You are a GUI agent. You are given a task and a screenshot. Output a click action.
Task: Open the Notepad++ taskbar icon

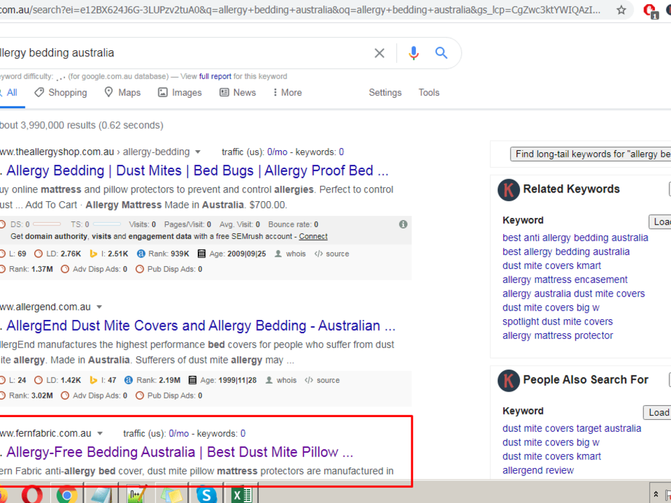[137, 495]
